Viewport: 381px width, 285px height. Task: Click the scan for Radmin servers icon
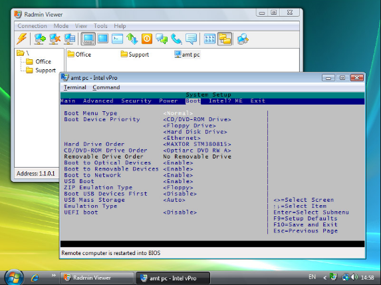click(x=243, y=39)
